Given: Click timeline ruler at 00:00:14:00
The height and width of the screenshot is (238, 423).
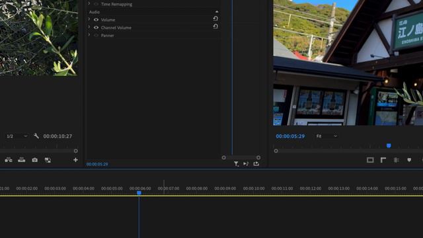Looking at the screenshot, I should pyautogui.click(x=367, y=188).
